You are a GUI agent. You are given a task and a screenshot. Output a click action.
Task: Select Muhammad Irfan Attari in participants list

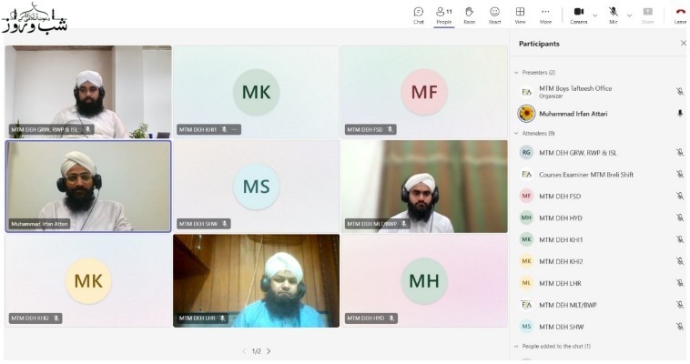click(573, 114)
